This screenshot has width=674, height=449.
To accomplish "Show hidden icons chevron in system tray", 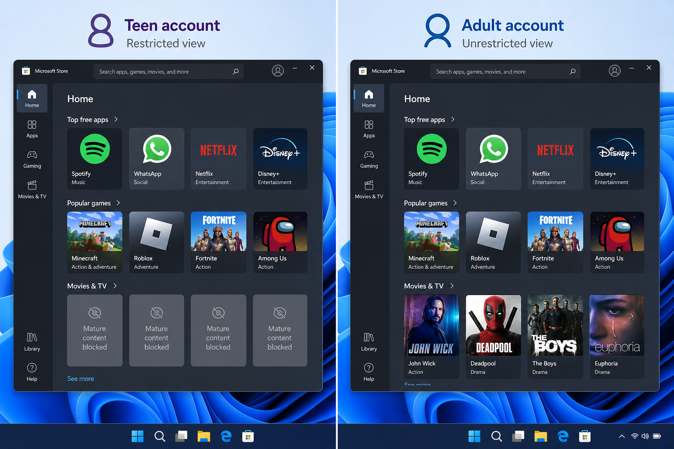I will point(622,436).
